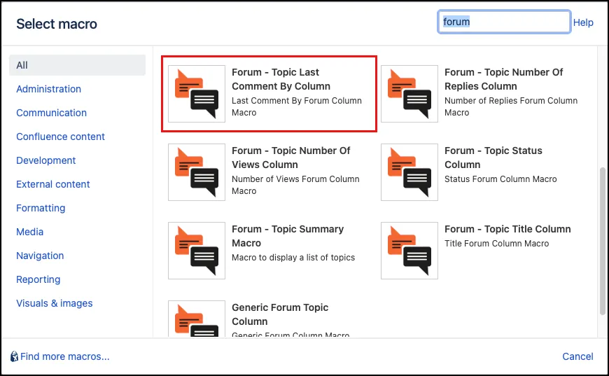Screen dimensions: 609x376
Task: Show Reporting macros
Action: coord(38,279)
